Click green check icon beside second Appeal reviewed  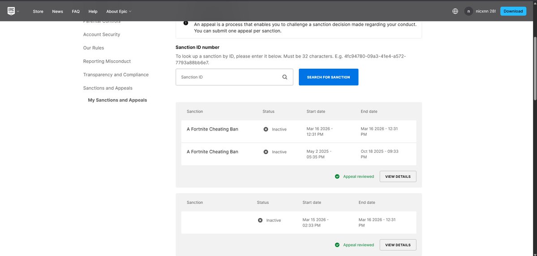pos(337,245)
